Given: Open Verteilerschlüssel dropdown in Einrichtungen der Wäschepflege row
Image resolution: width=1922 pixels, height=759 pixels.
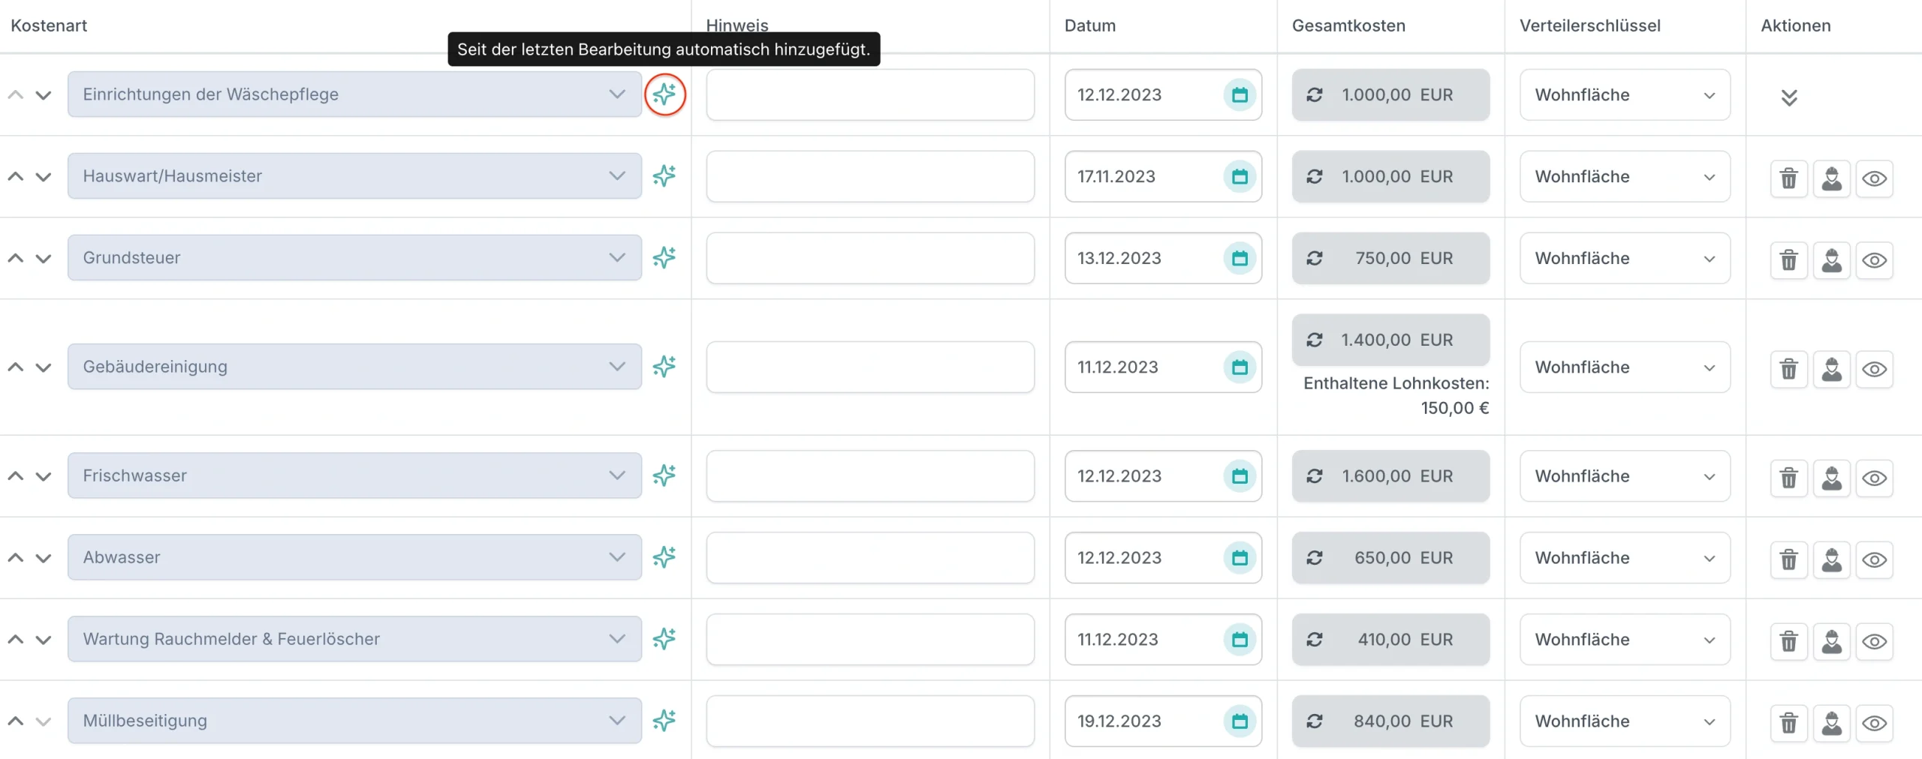Looking at the screenshot, I should coord(1625,94).
